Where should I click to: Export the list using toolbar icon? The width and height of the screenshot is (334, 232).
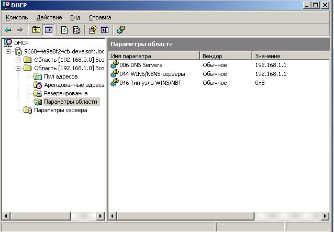pyautogui.click(x=76, y=30)
